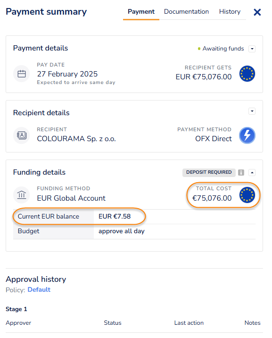The width and height of the screenshot is (272, 338).
Task: Click the Current EUR balance row
Action: pos(134,216)
